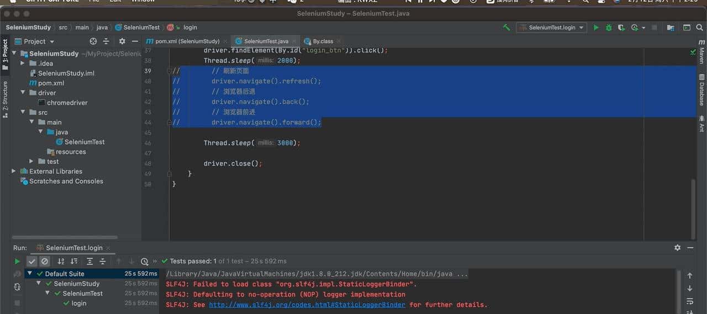Rerun tests using Run panel play icon
The width and height of the screenshot is (707, 314).
pyautogui.click(x=17, y=262)
